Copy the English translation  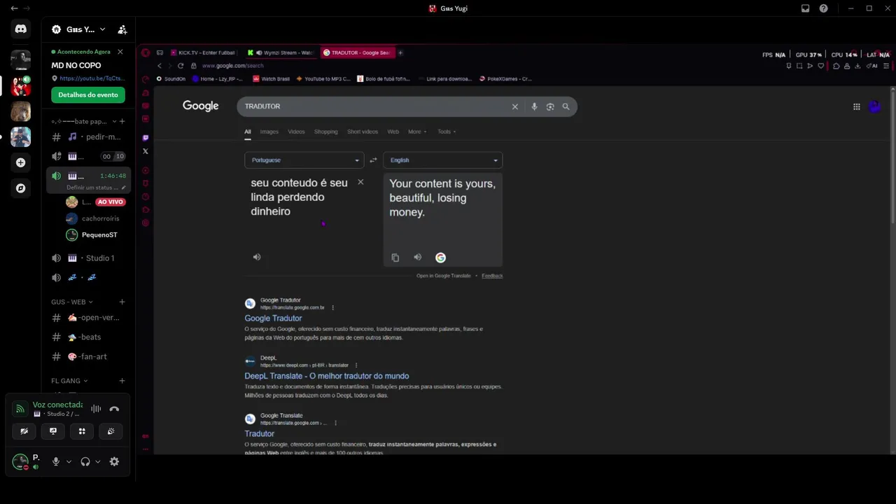click(395, 258)
